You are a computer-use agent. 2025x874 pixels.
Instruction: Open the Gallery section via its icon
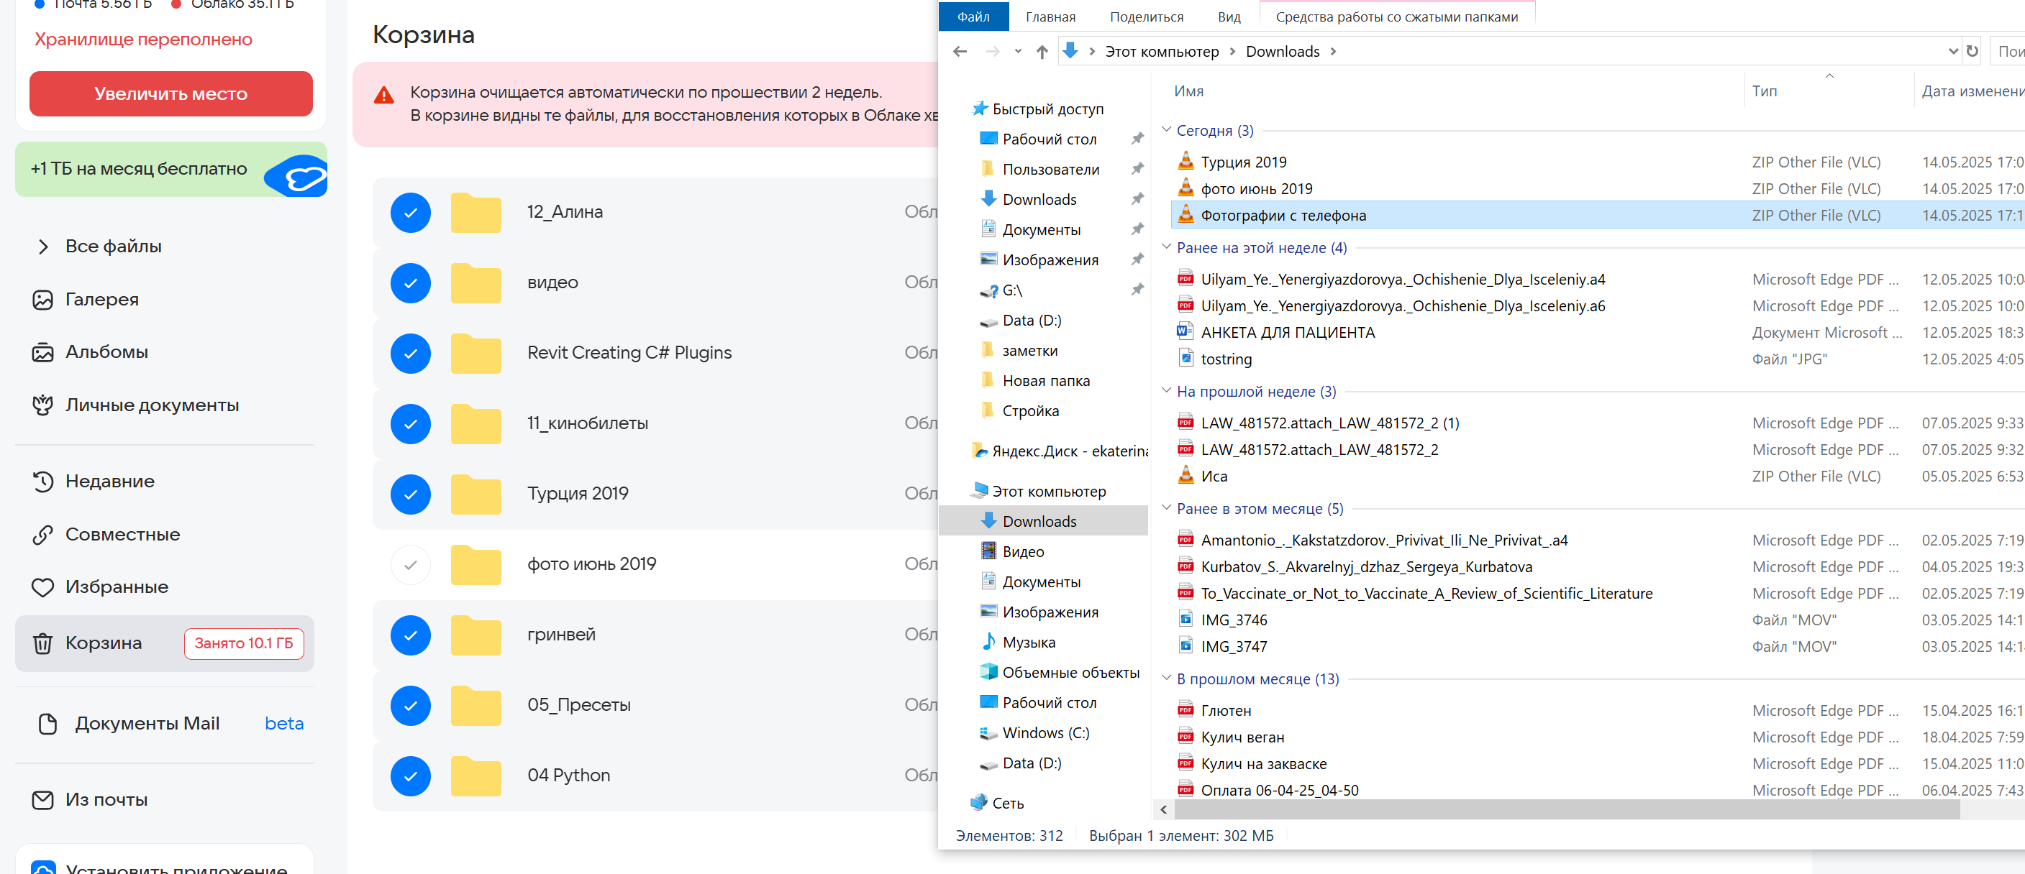pyautogui.click(x=42, y=299)
